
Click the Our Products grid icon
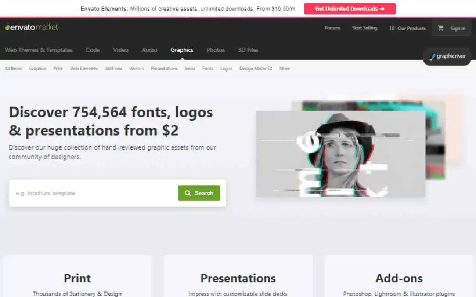tap(392, 28)
